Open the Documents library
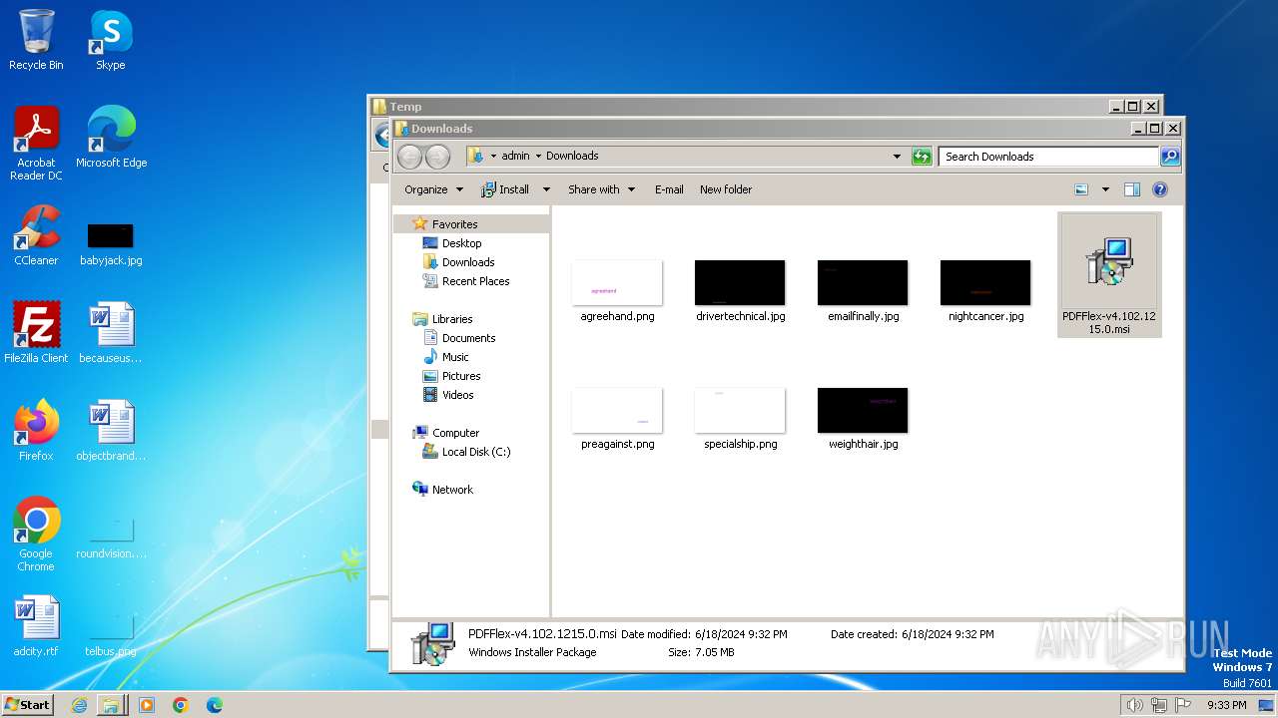The height and width of the screenshot is (718, 1278). pyautogui.click(x=468, y=338)
